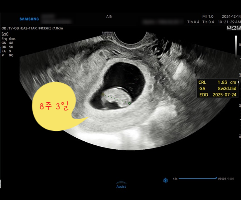Click the Samsung logo

click(29, 19)
